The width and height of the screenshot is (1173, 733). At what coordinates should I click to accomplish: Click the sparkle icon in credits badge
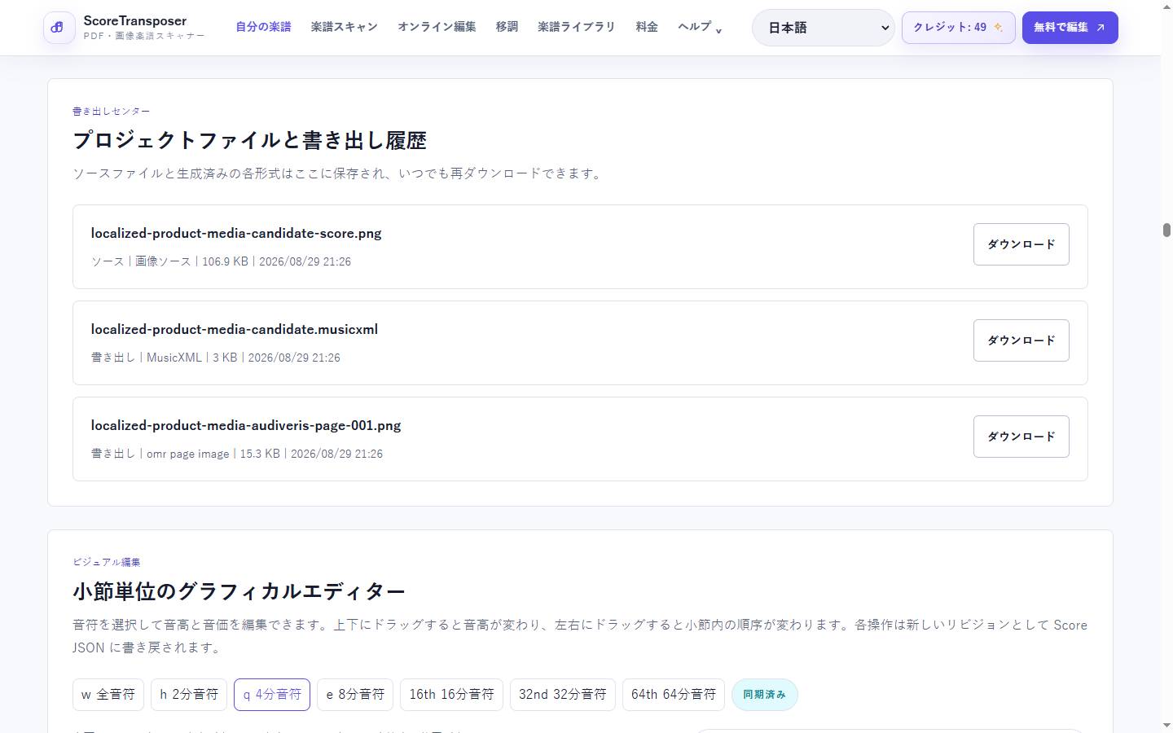[998, 28]
